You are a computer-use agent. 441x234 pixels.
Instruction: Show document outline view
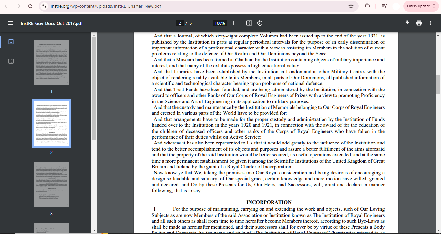tap(11, 61)
